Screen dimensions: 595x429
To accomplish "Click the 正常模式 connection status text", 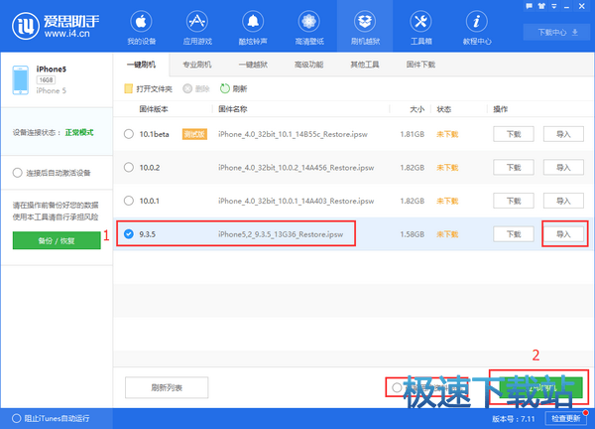I will tap(79, 133).
